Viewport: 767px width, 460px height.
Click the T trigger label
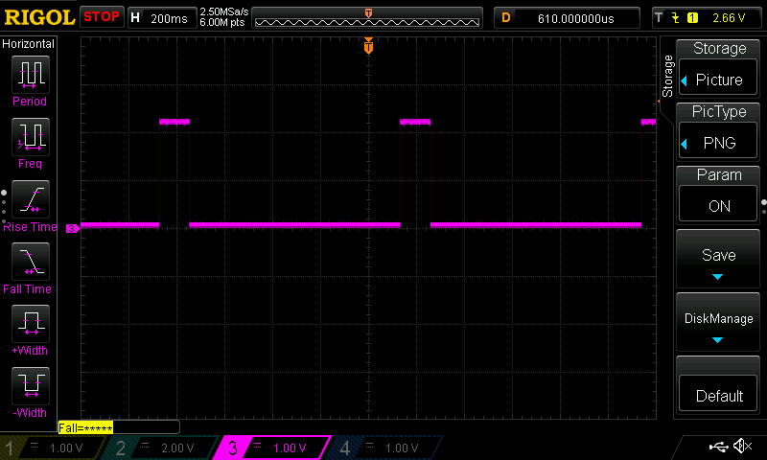point(659,17)
